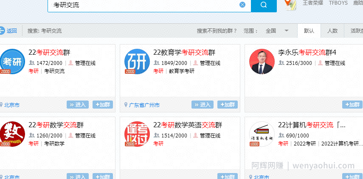Click admin icon in 22考研数学交流群 card
The image size is (363, 179).
click(71, 135)
